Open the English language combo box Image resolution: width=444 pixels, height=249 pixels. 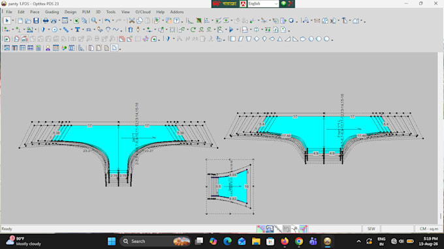pyautogui.click(x=263, y=4)
